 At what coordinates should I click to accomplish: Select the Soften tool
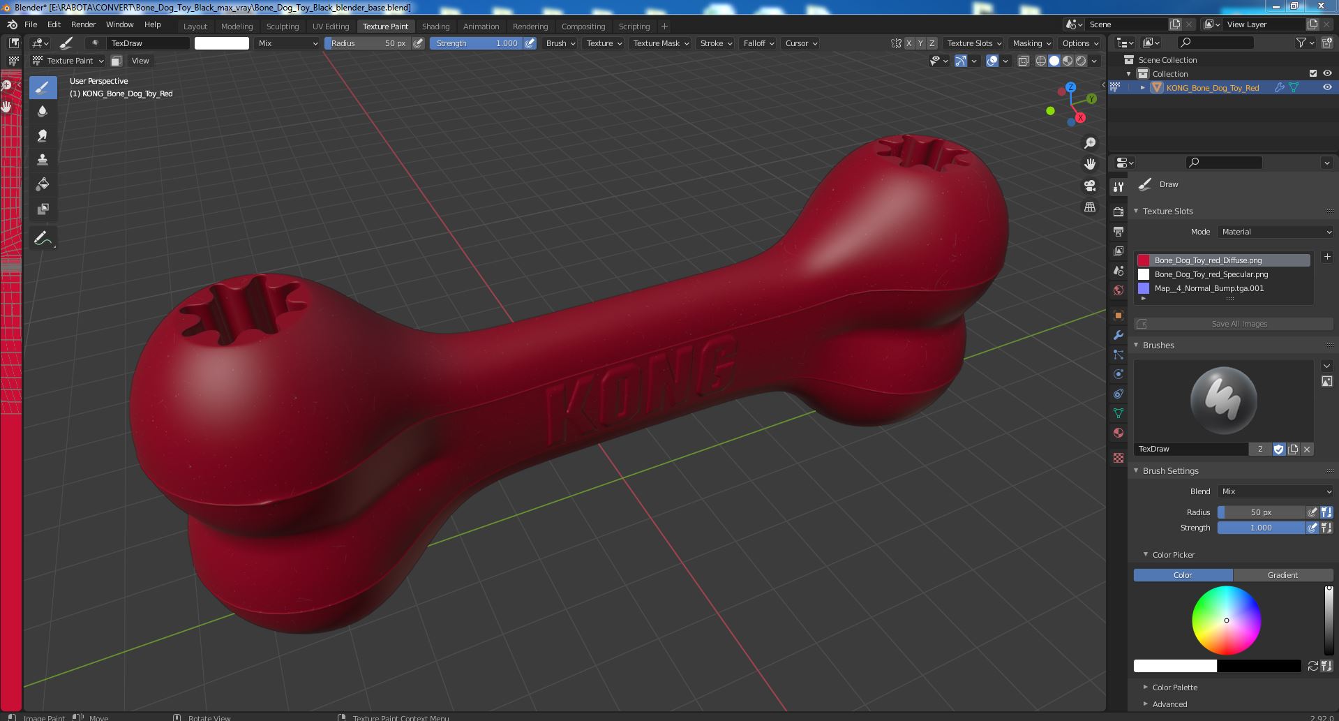point(43,112)
